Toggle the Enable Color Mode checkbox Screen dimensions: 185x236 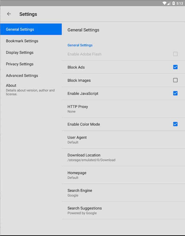(x=175, y=124)
